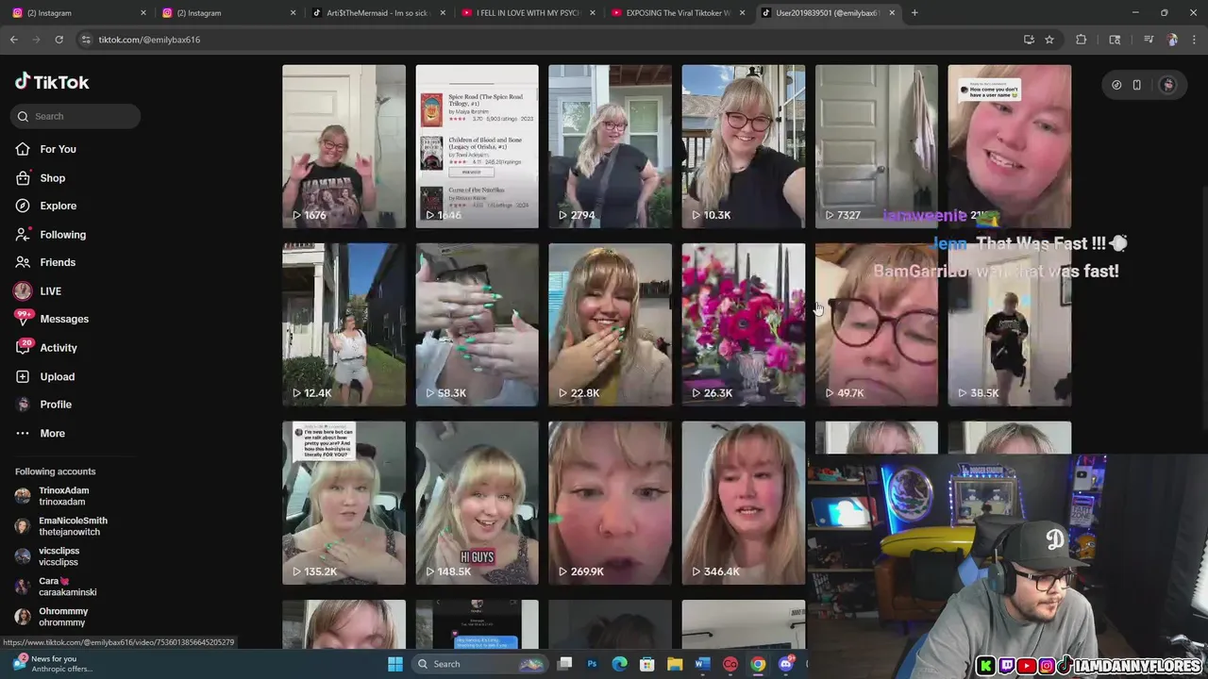1208x679 pixels.
Task: Click the install app icon in address bar
Action: pyautogui.click(x=1029, y=40)
